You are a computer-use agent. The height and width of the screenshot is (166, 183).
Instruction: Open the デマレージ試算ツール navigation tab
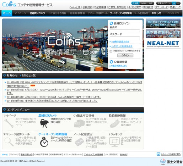click(97, 13)
